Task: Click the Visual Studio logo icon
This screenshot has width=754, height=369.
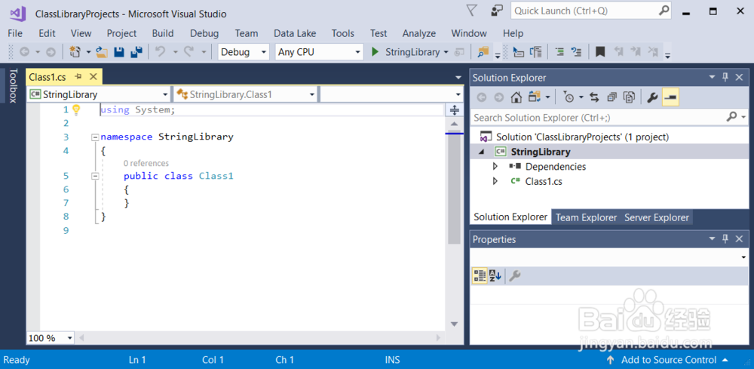Action: pyautogui.click(x=18, y=13)
